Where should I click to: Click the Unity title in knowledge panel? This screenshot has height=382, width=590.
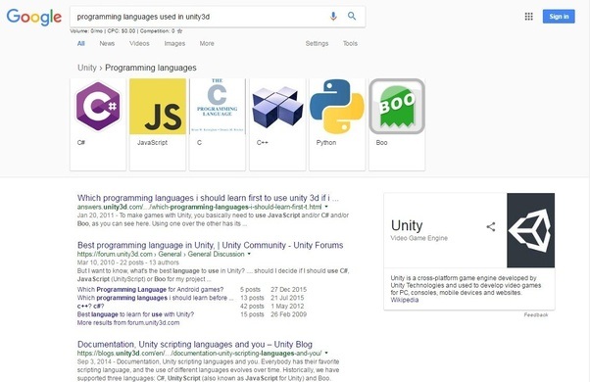(407, 225)
